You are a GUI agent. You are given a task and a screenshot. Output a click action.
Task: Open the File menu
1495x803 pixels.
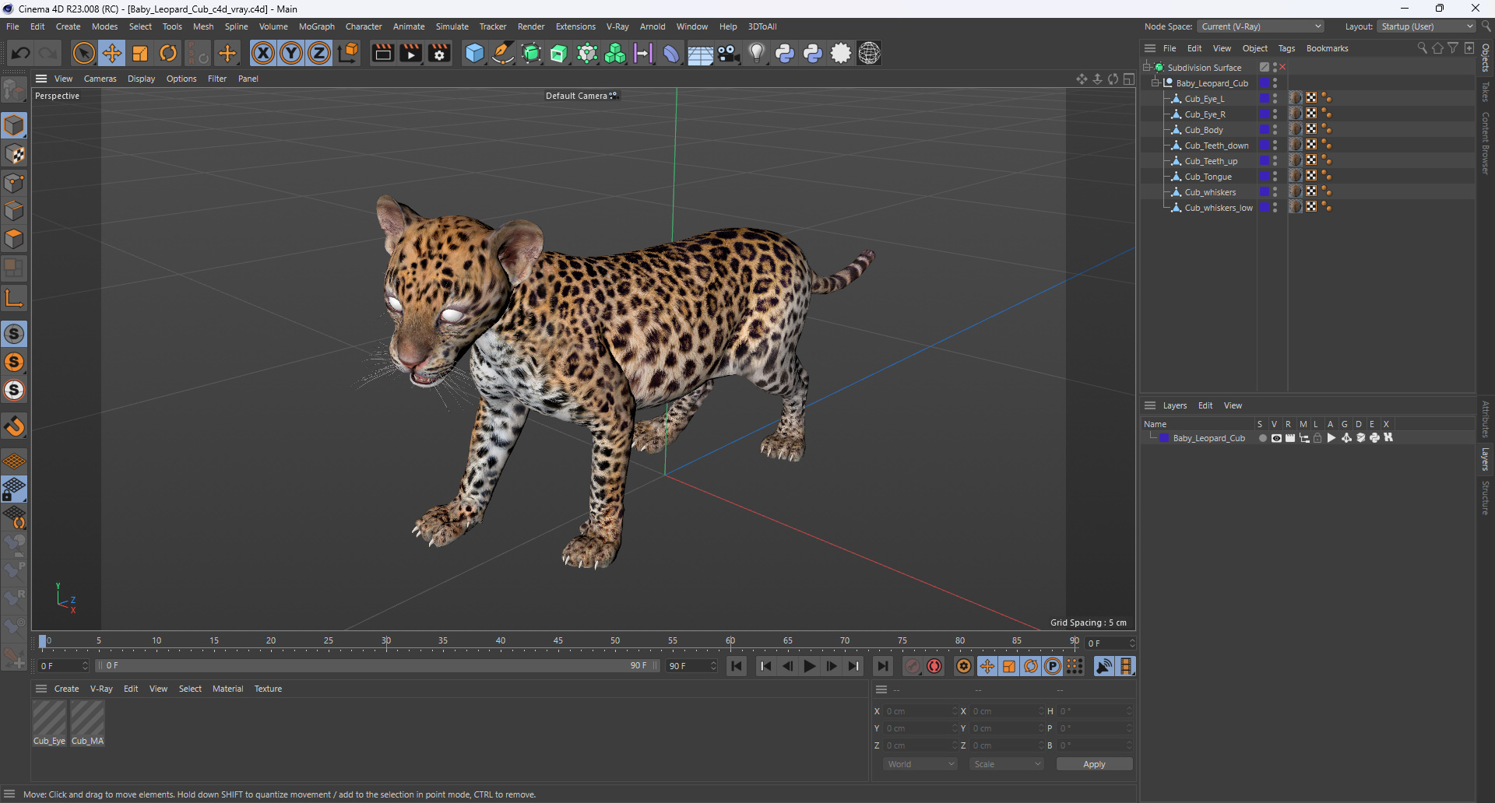(12, 26)
